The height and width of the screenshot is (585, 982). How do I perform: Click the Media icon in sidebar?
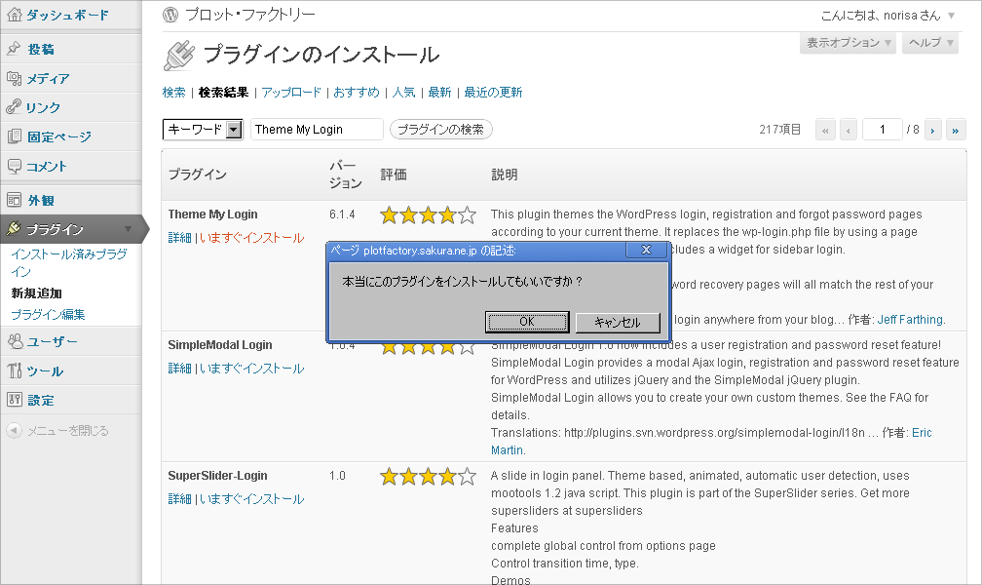click(x=14, y=78)
